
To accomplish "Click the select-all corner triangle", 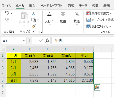I will (x=4, y=49).
